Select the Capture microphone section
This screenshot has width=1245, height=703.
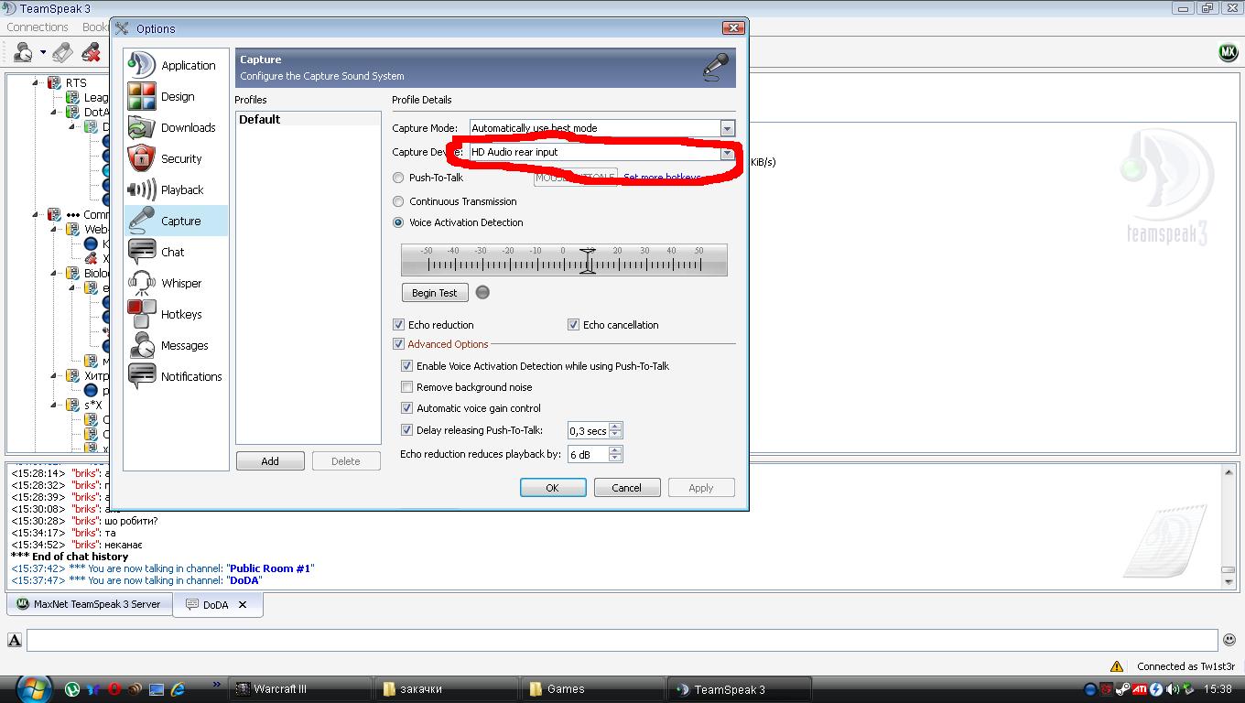[176, 221]
